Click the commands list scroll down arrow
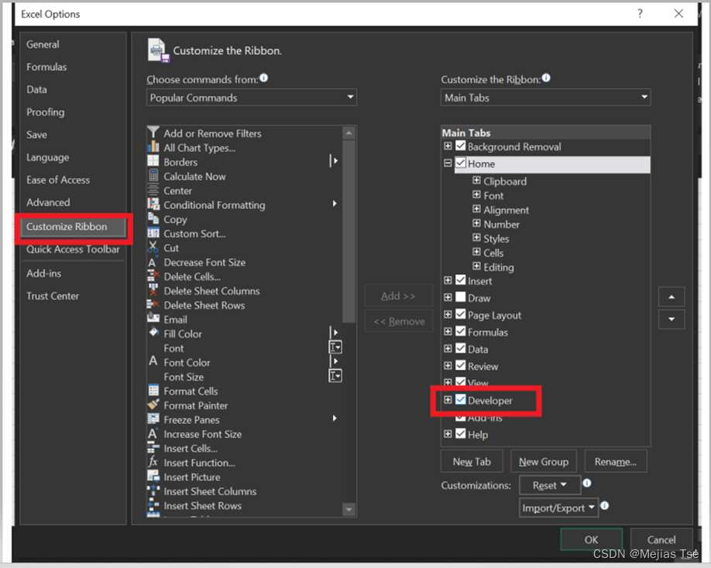 pyautogui.click(x=349, y=509)
